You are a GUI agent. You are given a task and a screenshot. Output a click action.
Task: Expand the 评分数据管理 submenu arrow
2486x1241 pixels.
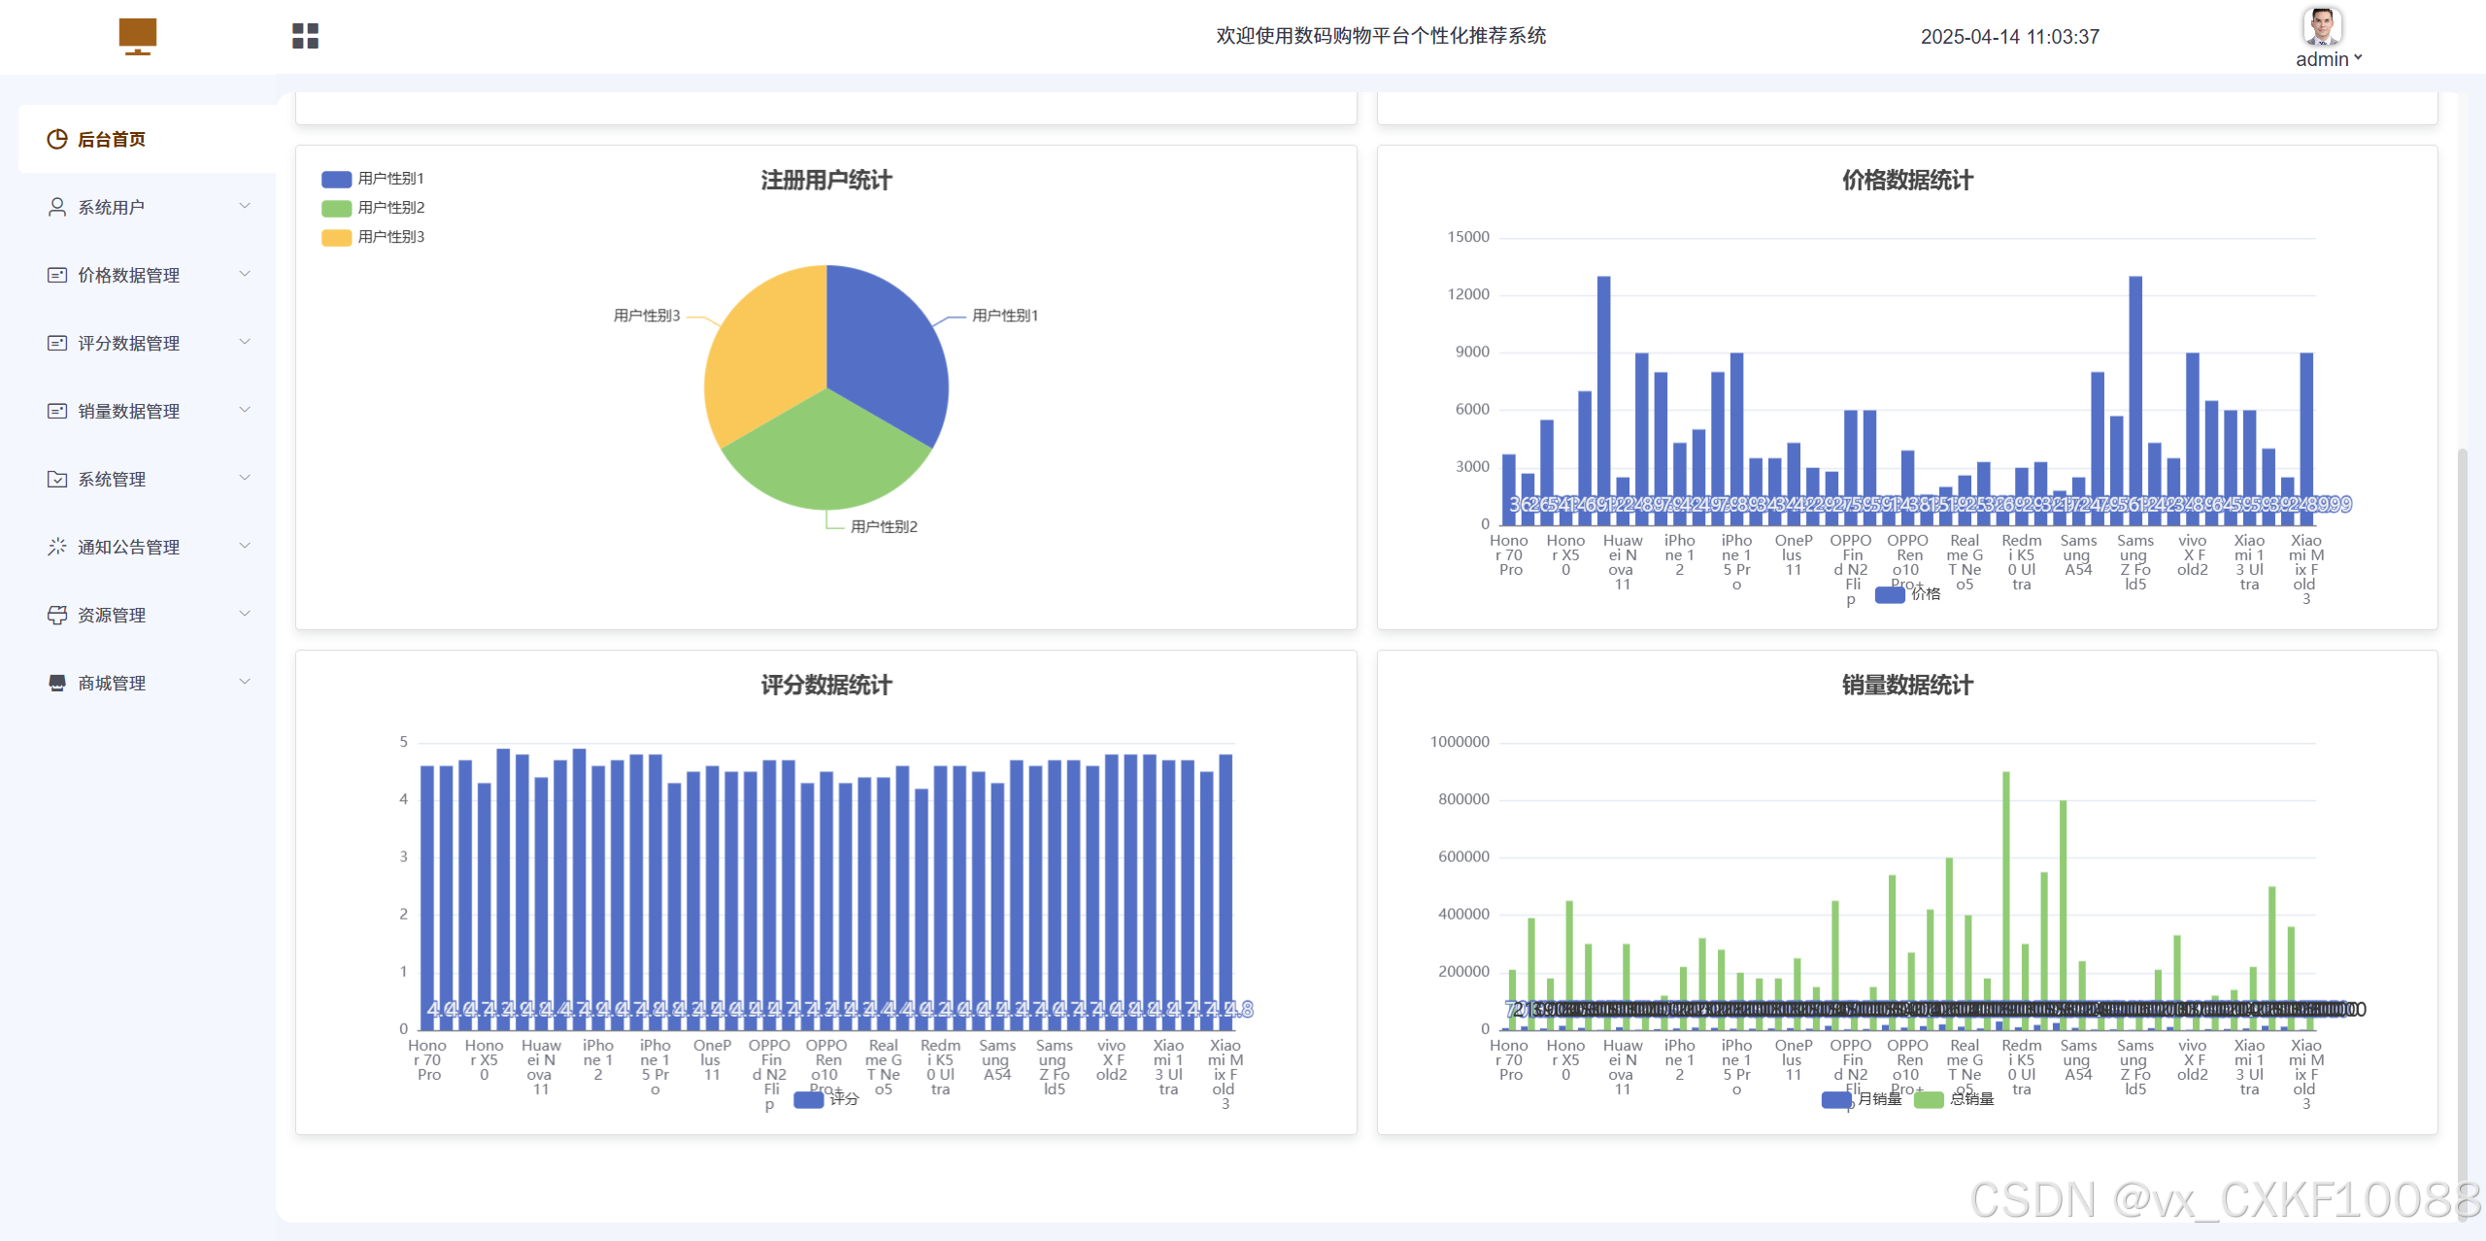click(x=245, y=342)
